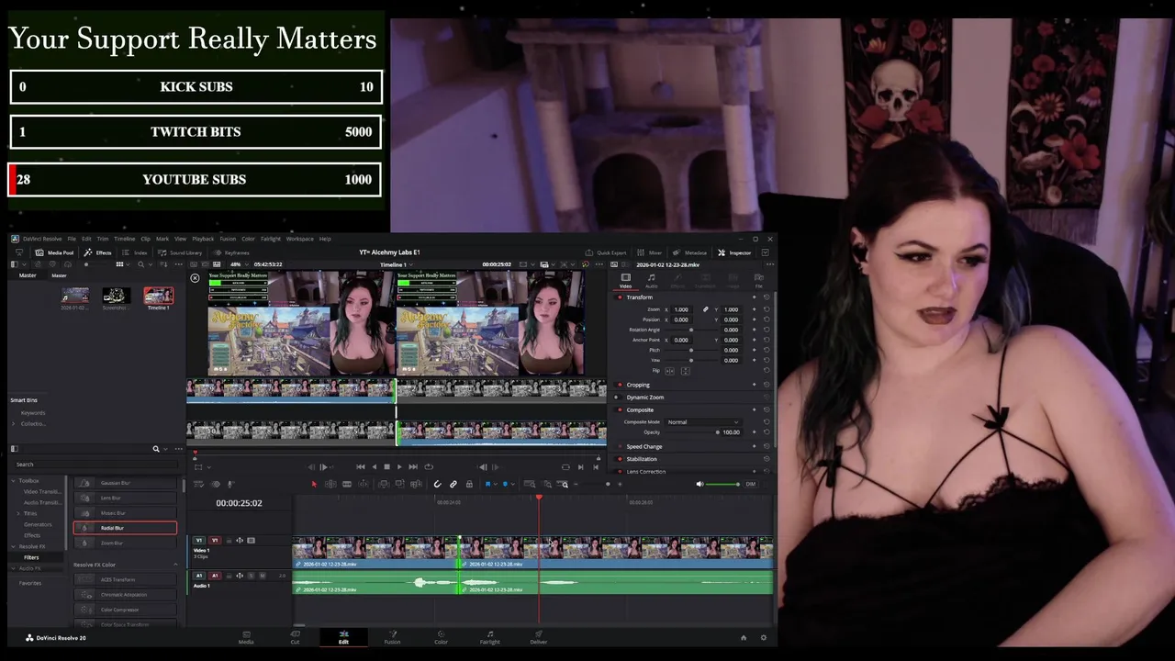Toggle Loop playback icon
Image resolution: width=1175 pixels, height=661 pixels.
[x=428, y=466]
